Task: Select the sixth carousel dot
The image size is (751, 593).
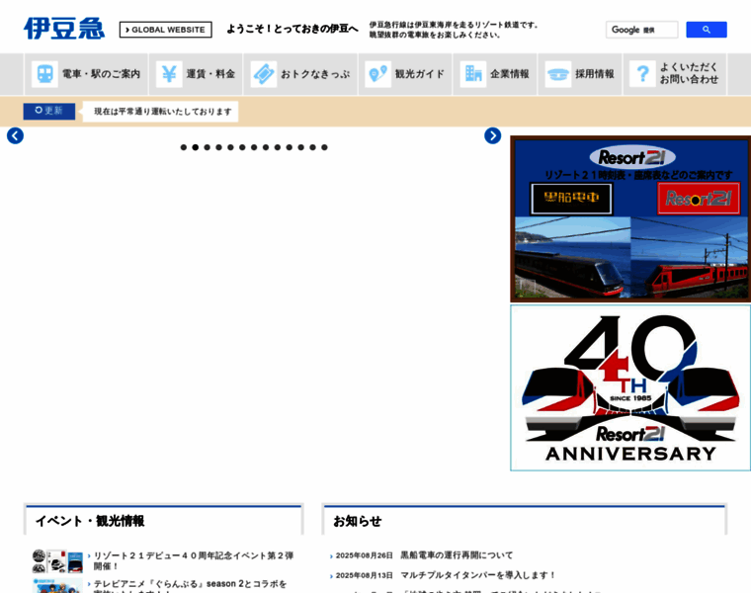Action: pos(242,147)
